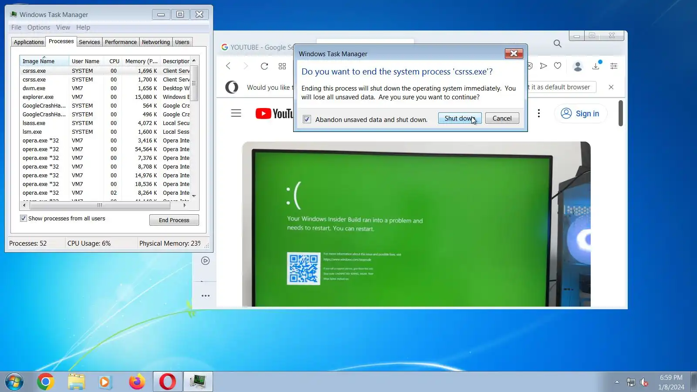The width and height of the screenshot is (697, 392).
Task: Click the process list's scroll-right arrow
Action: tap(185, 205)
